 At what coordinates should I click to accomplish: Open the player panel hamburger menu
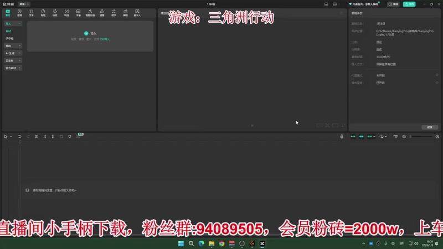point(342,13)
